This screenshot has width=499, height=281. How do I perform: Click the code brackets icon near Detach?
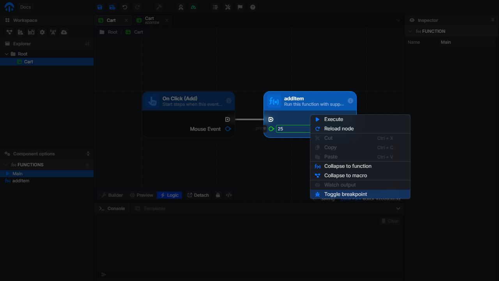point(229,195)
